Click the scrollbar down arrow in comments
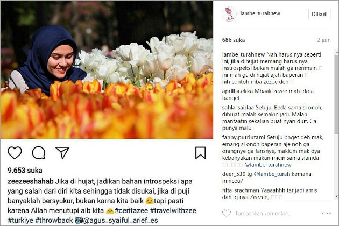 coord(337,196)
